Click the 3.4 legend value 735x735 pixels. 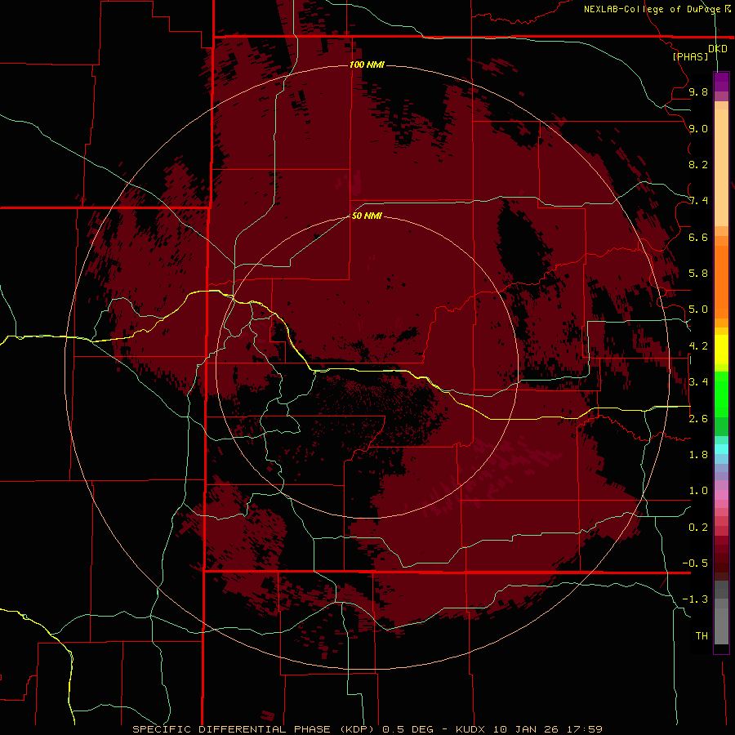click(x=698, y=382)
